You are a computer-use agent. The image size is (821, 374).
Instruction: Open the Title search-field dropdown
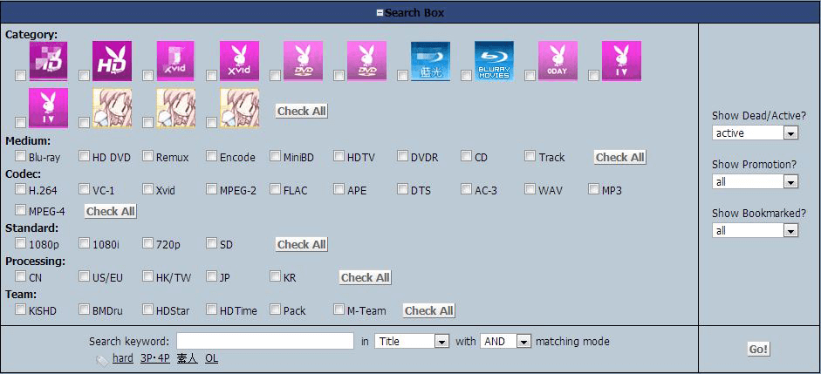coord(412,342)
